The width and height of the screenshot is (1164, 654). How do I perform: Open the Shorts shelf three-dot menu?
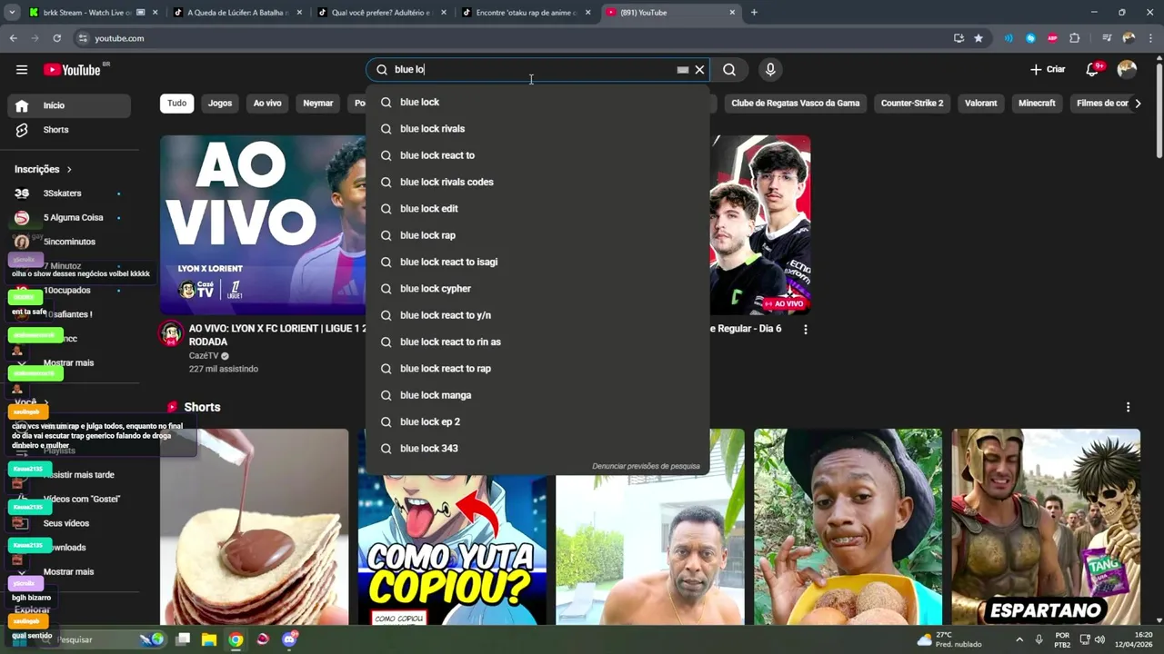(1128, 407)
